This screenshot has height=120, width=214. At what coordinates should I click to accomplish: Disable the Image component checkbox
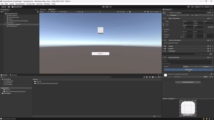167,46
